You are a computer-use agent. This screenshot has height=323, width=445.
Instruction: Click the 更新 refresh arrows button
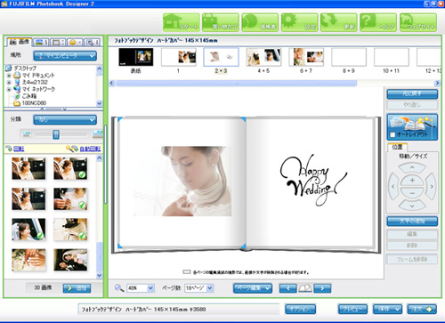[x=339, y=22]
